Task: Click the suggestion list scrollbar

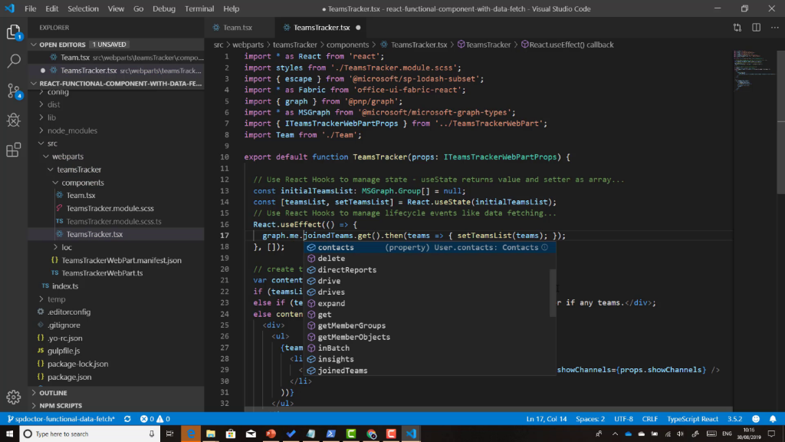Action: click(x=553, y=293)
